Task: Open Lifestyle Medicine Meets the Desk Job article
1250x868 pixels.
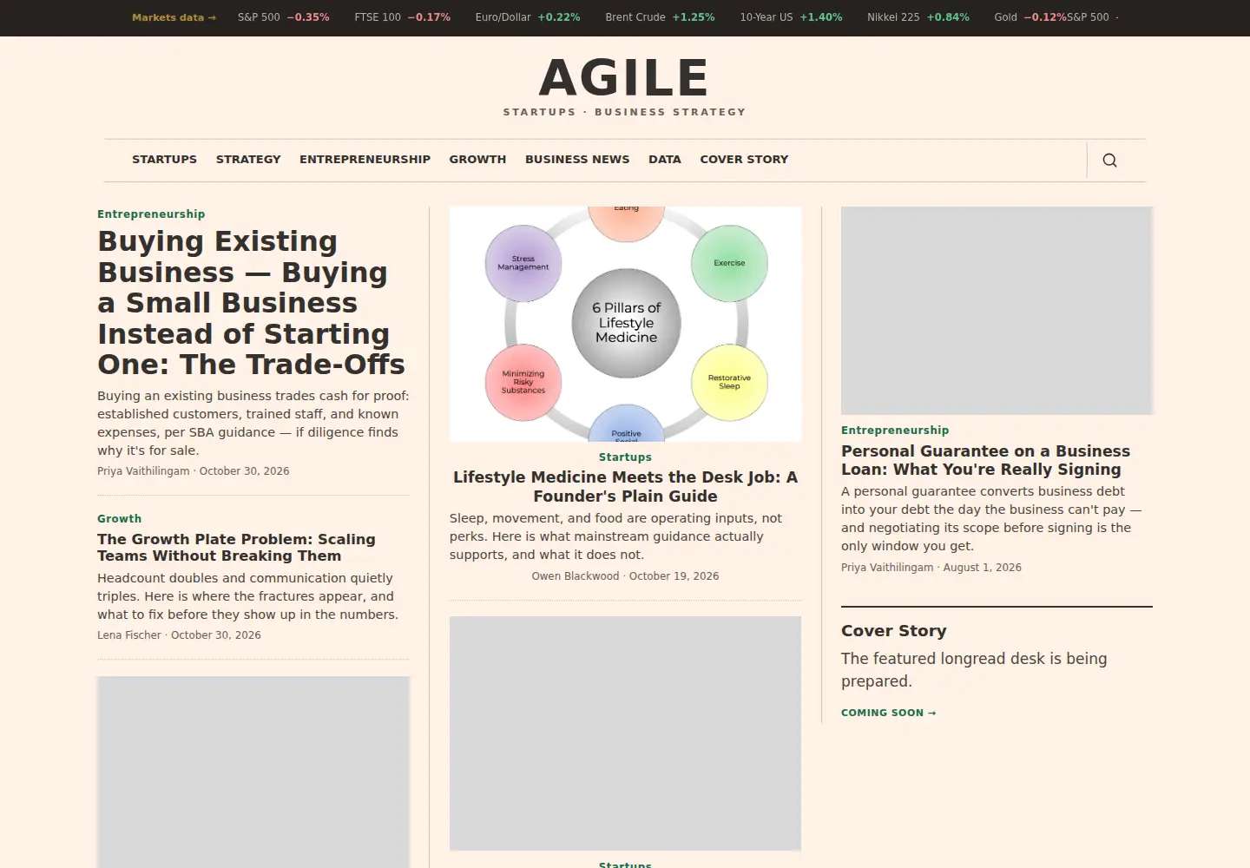Action: click(x=625, y=487)
